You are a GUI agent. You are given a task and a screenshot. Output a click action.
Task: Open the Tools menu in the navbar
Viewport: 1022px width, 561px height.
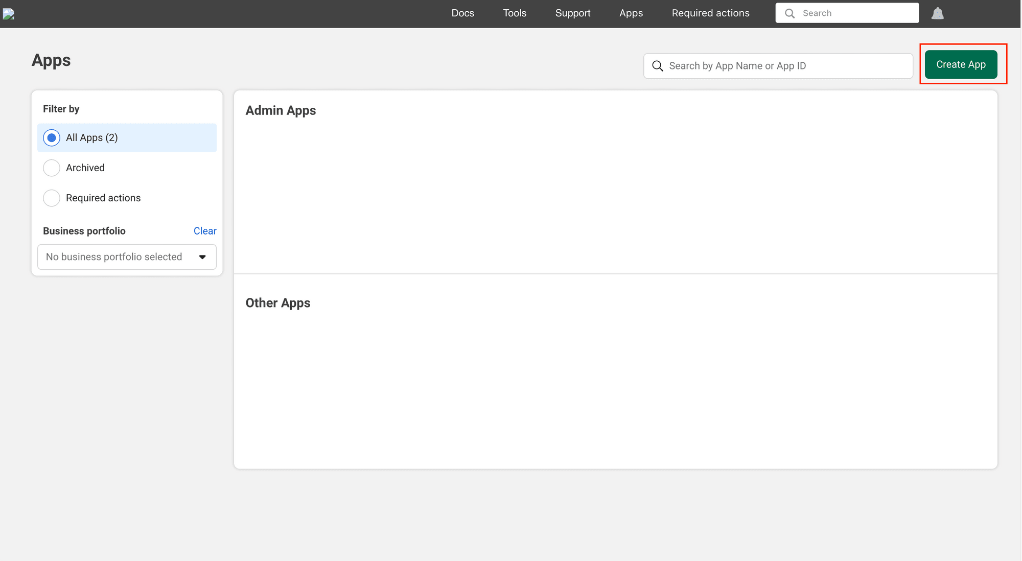[x=514, y=13]
